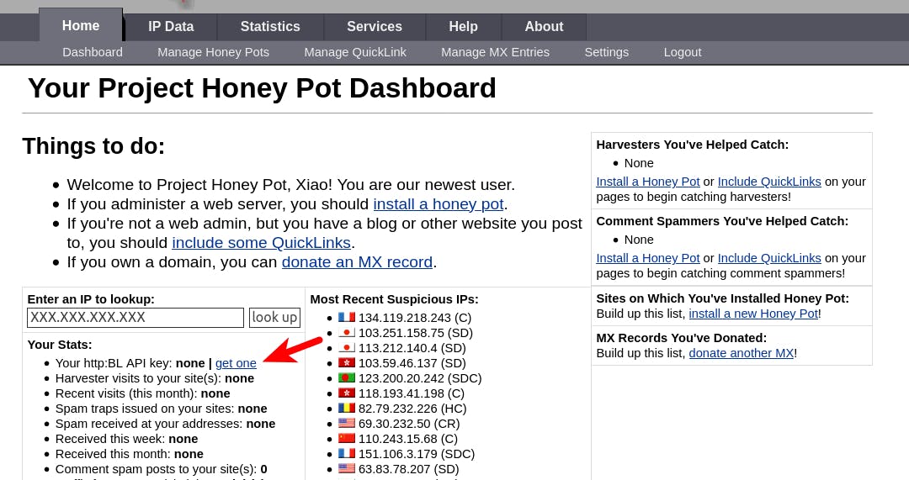Select IP 123.200.20.242 (SDC)
Image resolution: width=909 pixels, height=480 pixels.
(x=420, y=378)
